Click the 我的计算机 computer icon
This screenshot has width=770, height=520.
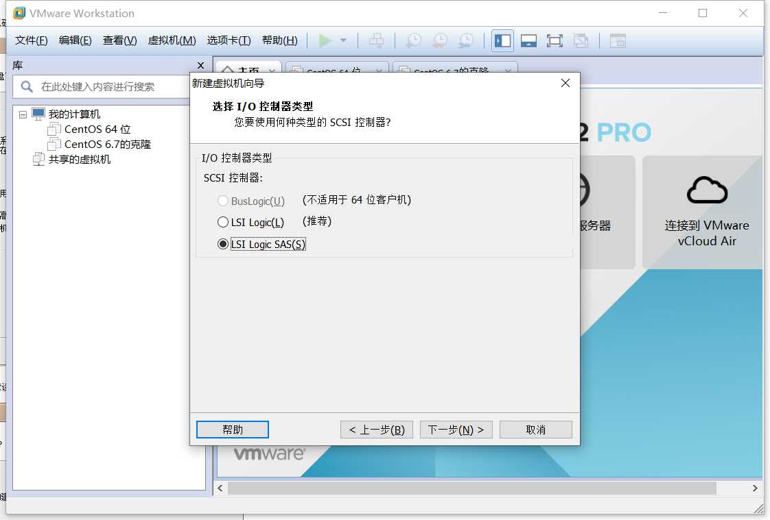tap(38, 114)
